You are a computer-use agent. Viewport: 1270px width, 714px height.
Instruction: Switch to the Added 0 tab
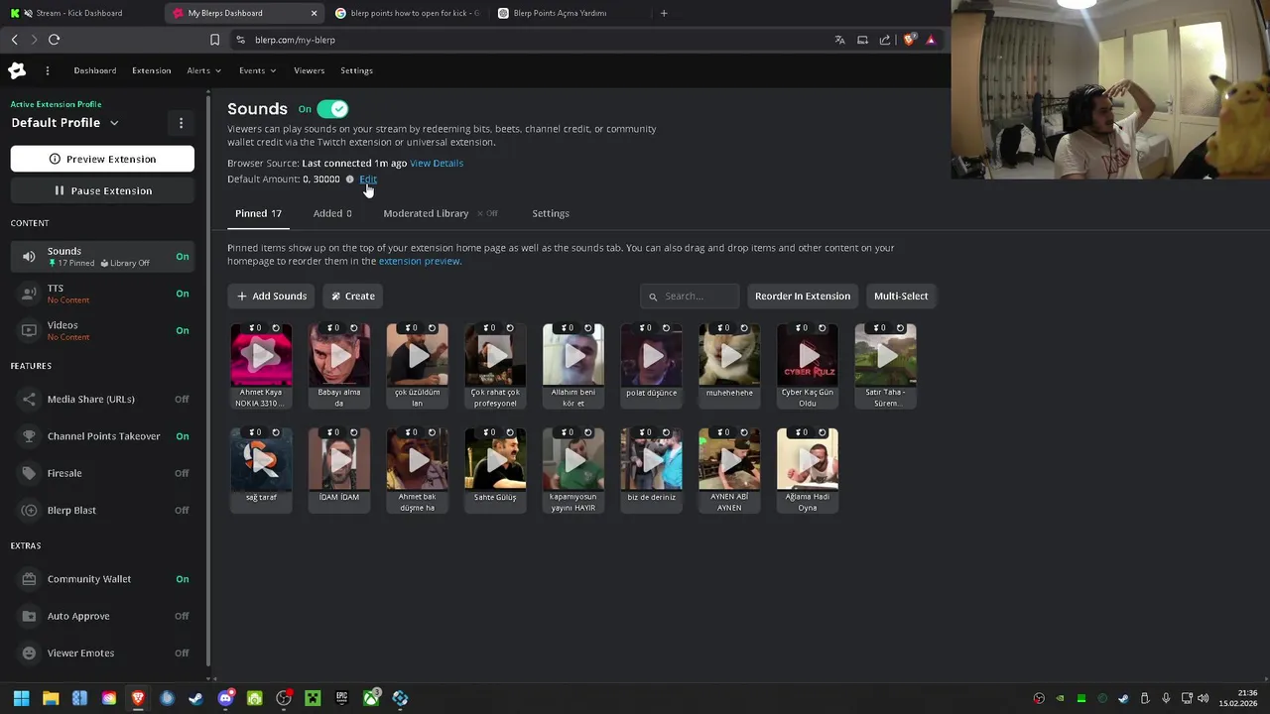tap(332, 213)
